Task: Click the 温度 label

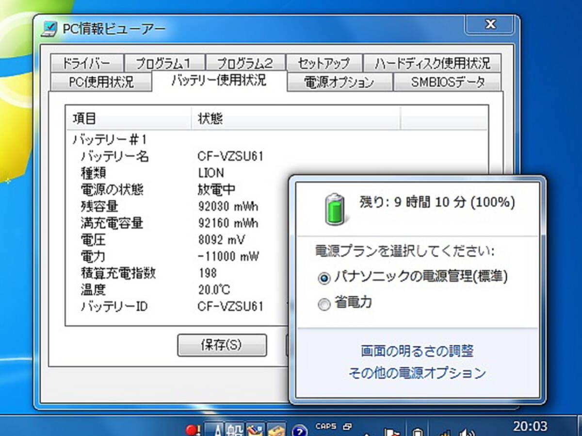Action: click(x=93, y=290)
